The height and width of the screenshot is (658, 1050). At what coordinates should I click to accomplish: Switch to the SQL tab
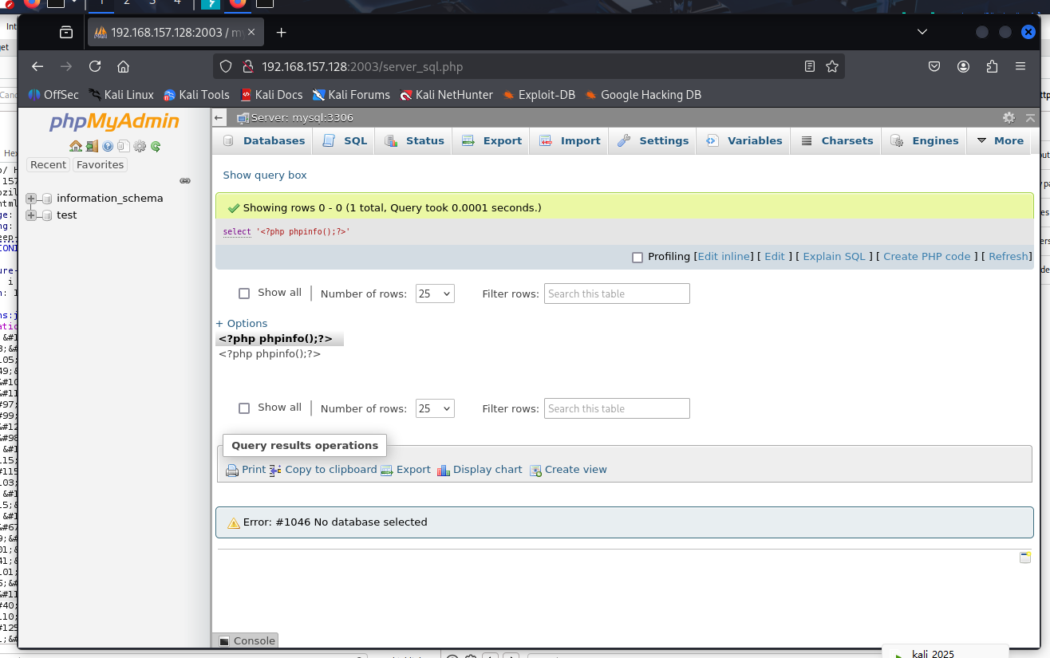[x=345, y=140]
